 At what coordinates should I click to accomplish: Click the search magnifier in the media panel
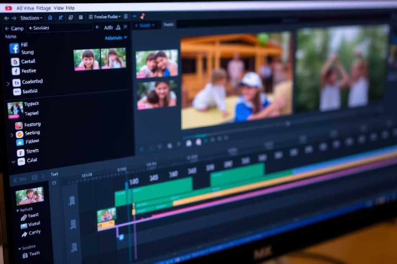coord(97,27)
